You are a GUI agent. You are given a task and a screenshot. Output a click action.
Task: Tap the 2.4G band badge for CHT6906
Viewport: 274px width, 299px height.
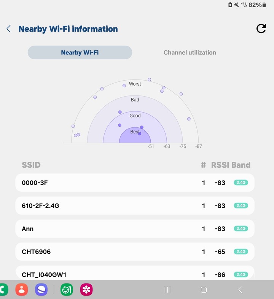tap(241, 252)
